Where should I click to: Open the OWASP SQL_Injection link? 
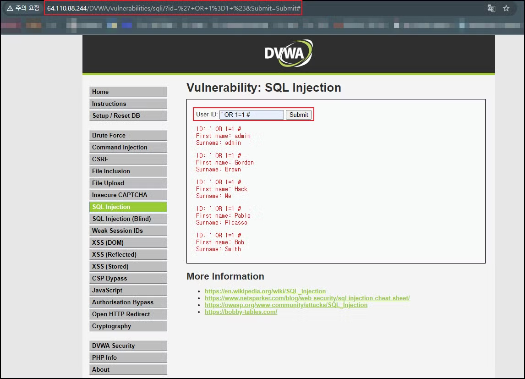tap(286, 305)
